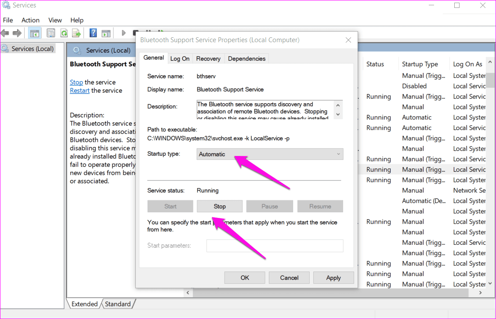Viewport: 496px width, 319px height.
Task: Open the blue Help question-mark icon
Action: pos(93,33)
